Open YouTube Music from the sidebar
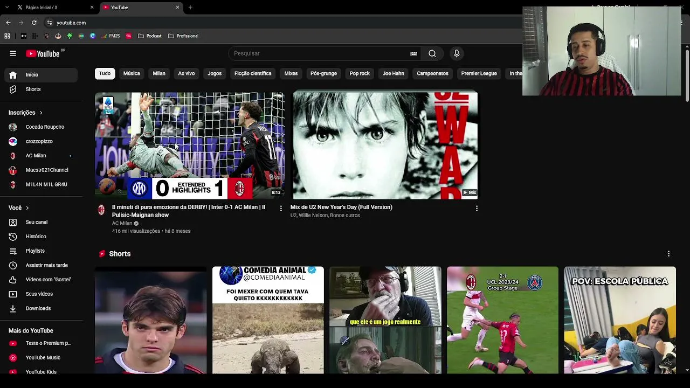 41,358
